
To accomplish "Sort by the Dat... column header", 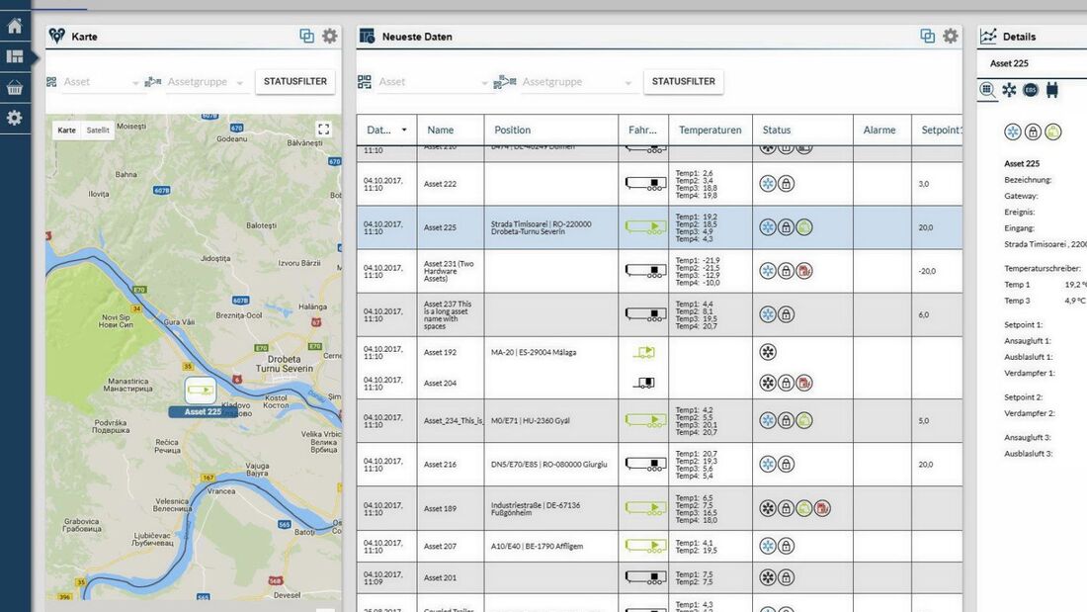I will click(386, 130).
